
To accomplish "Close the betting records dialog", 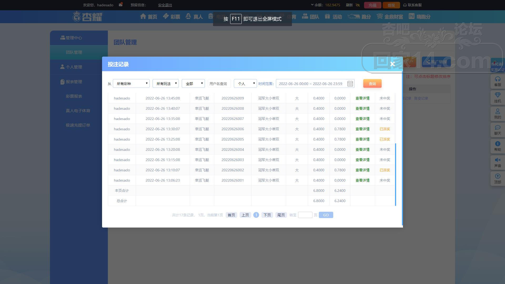I will pos(392,64).
